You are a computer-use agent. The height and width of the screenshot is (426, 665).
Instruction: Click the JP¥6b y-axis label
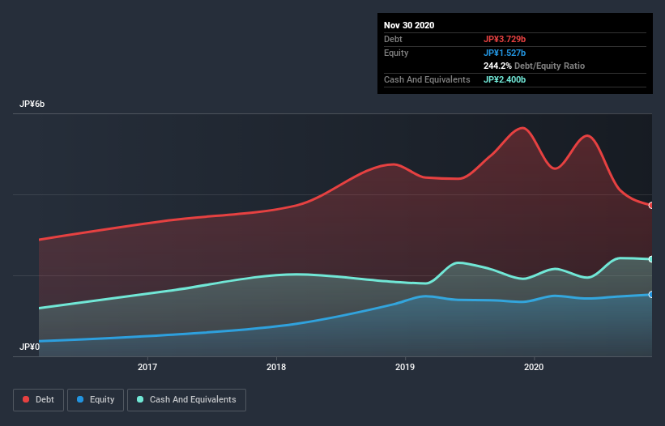(32, 104)
